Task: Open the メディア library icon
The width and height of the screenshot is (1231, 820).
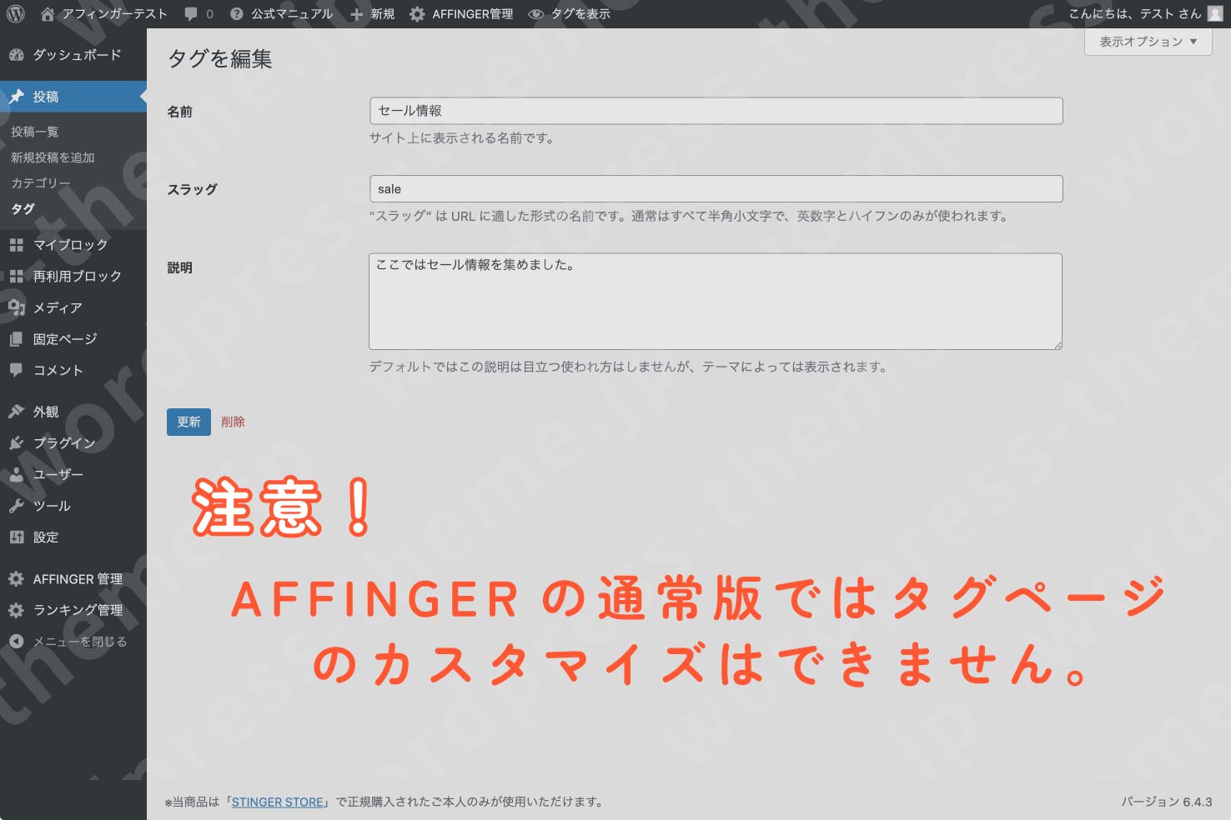Action: tap(18, 307)
